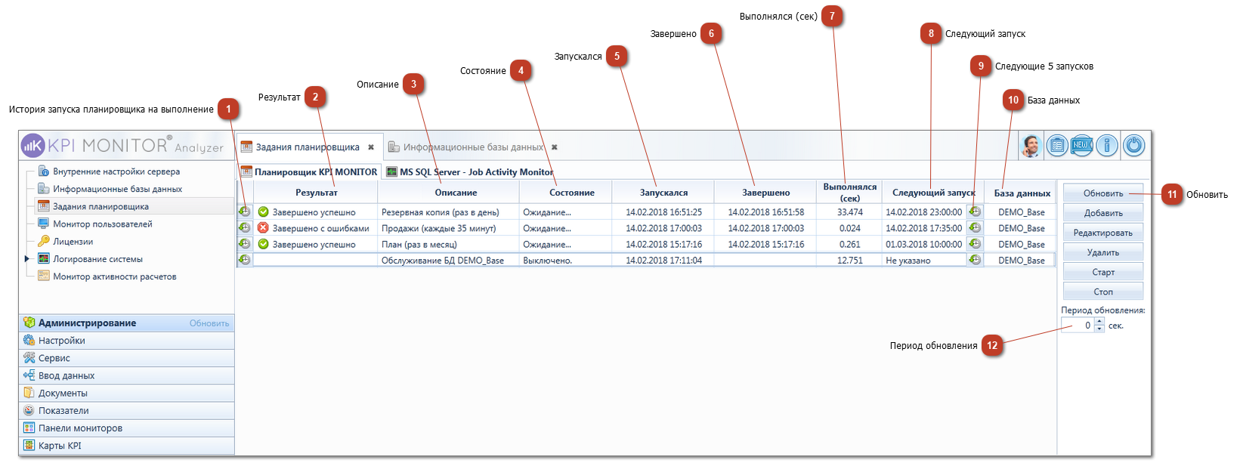Select Обслуживание БД DEMO_Base cell
Image resolution: width=1240 pixels, height=463 pixels.
click(448, 260)
